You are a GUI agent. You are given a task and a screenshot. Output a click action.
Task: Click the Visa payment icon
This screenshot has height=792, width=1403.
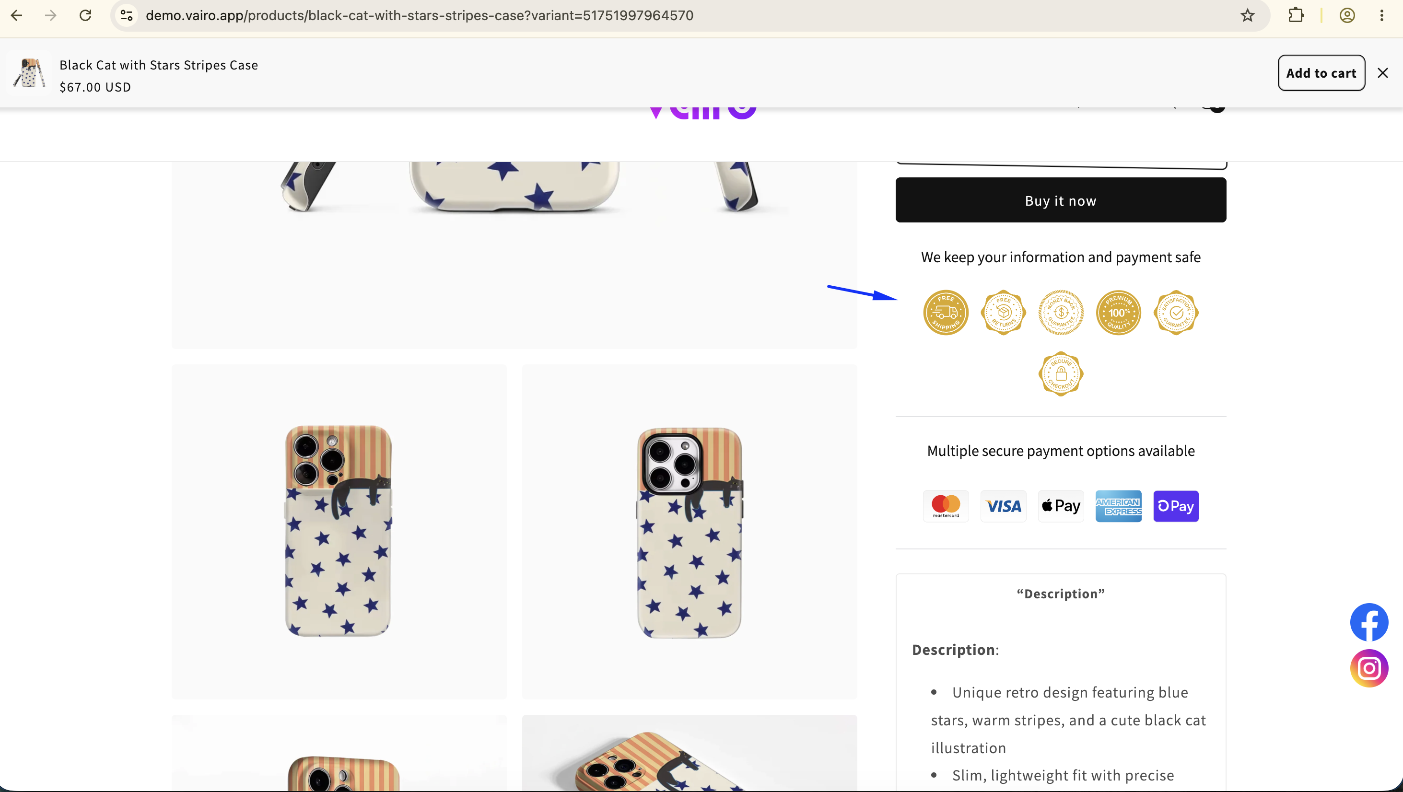point(1003,506)
